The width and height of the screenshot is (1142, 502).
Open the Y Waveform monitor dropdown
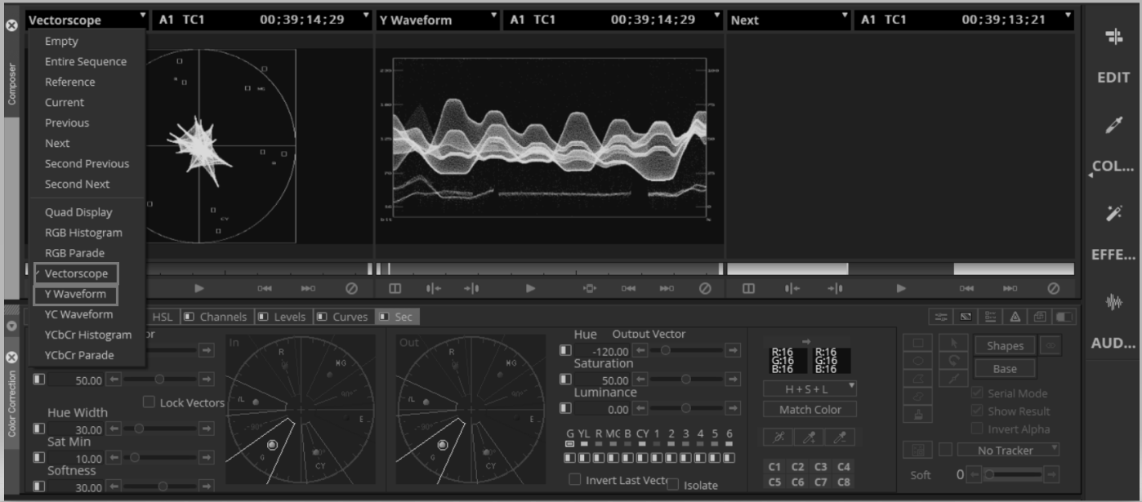pos(493,15)
